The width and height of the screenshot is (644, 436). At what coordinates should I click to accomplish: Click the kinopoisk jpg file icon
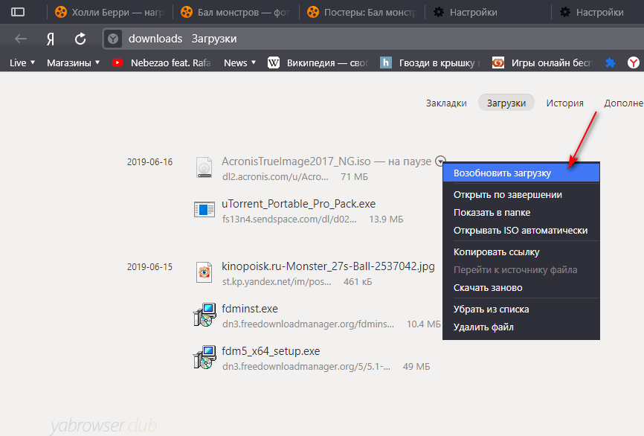pos(204,272)
